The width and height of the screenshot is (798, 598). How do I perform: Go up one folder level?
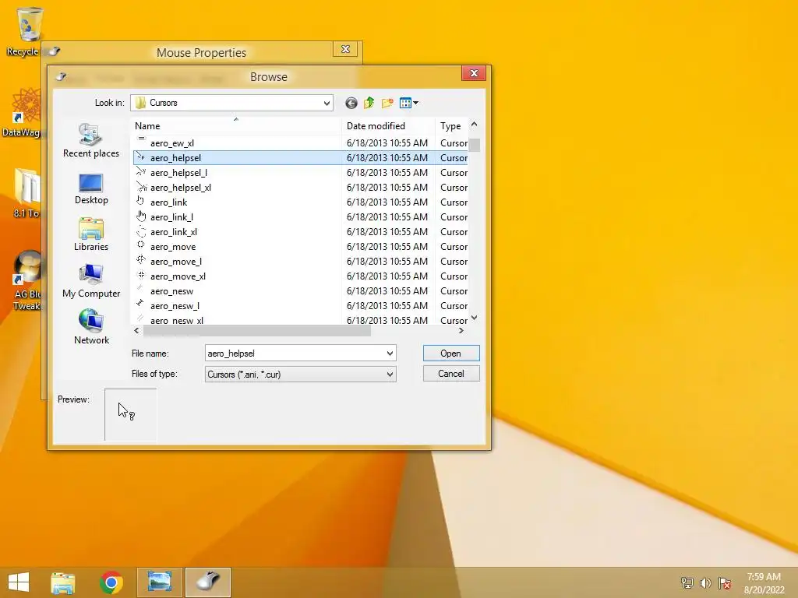[x=369, y=104]
